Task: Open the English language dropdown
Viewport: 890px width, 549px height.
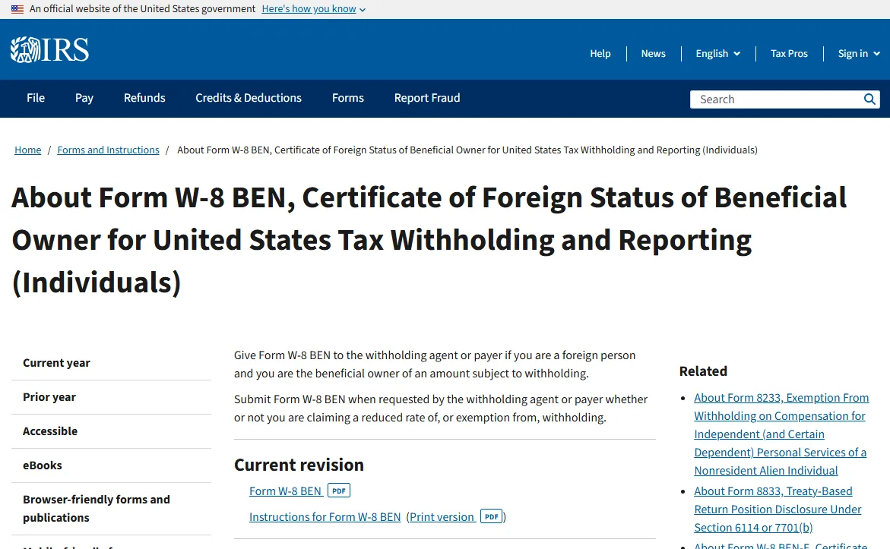Action: [718, 53]
